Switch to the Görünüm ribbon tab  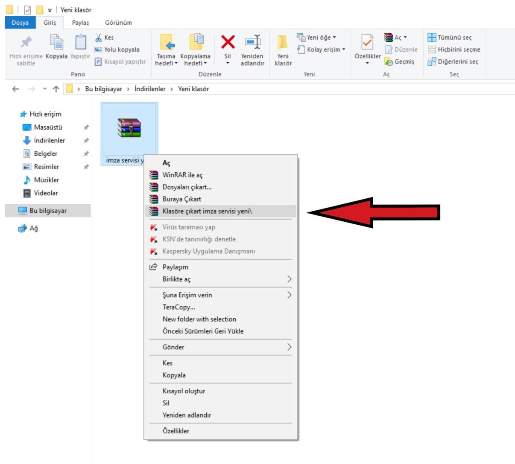[x=118, y=23]
